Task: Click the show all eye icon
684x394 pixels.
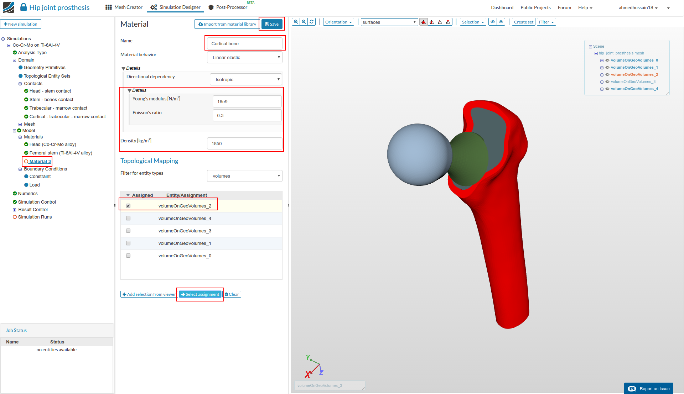Action: tap(501, 22)
